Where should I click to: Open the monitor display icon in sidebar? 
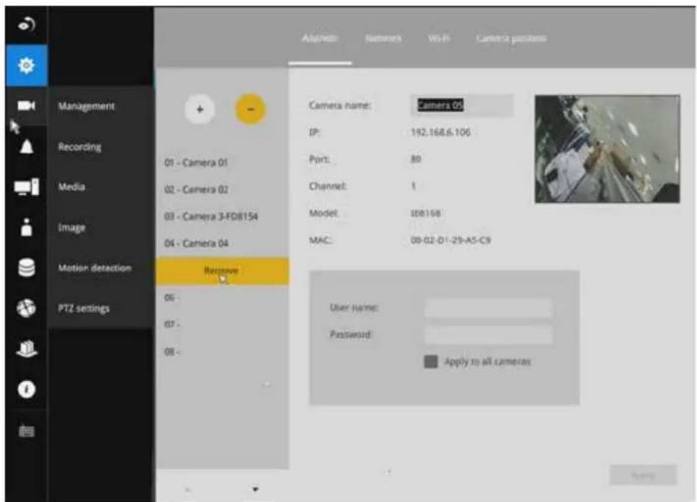click(26, 187)
